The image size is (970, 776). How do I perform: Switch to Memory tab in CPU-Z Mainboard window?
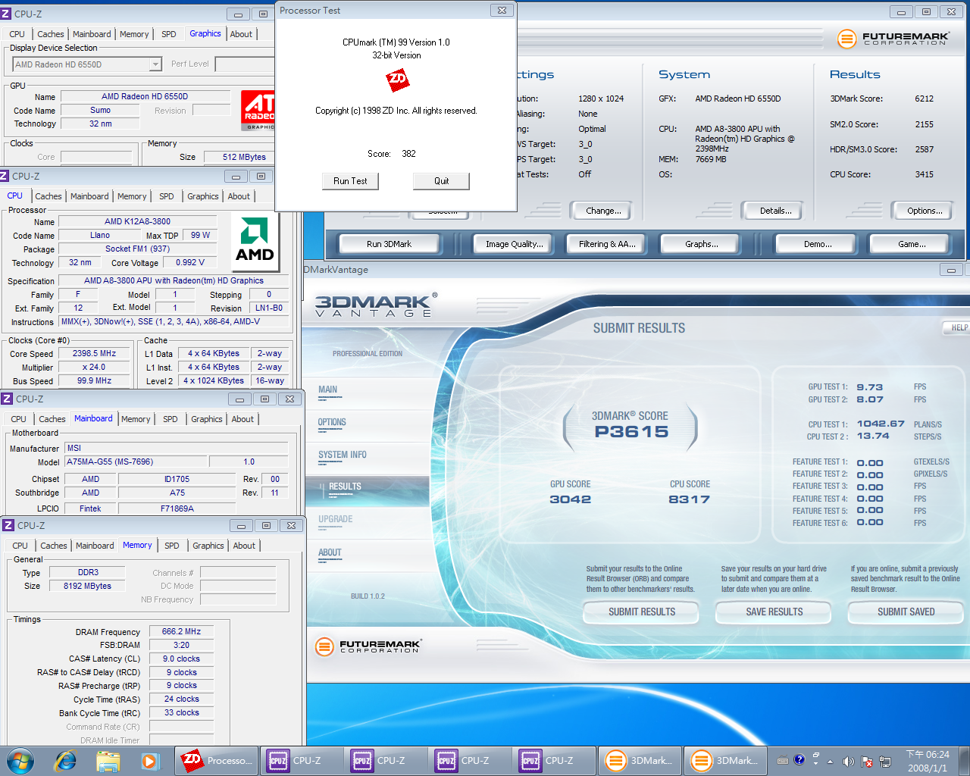coord(136,419)
